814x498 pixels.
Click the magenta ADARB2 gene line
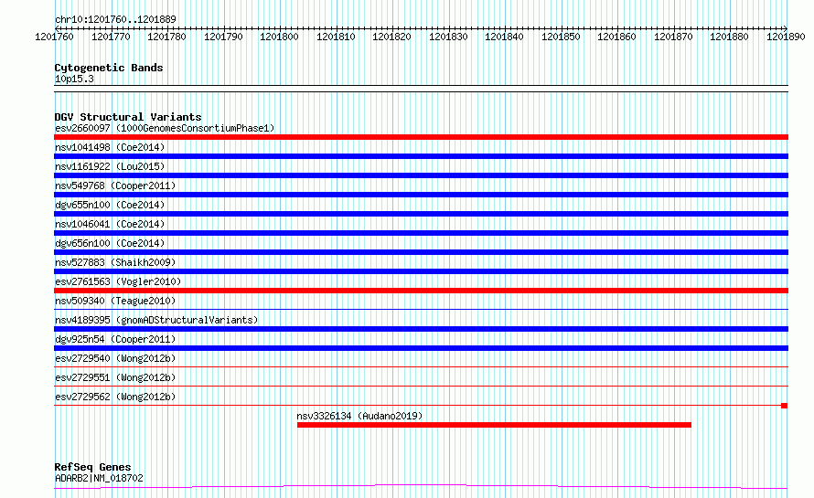pyautogui.click(x=421, y=487)
